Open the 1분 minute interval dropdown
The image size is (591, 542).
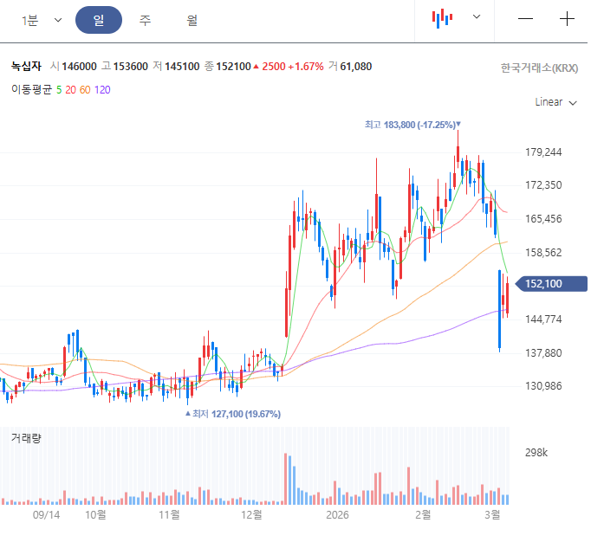[42, 20]
